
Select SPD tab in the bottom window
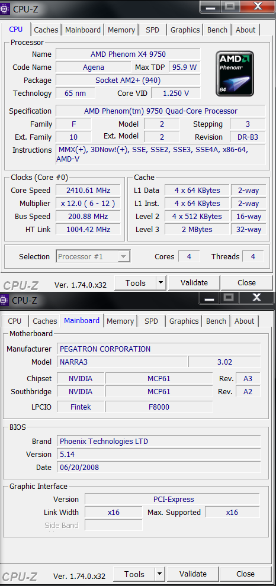pos(151,321)
